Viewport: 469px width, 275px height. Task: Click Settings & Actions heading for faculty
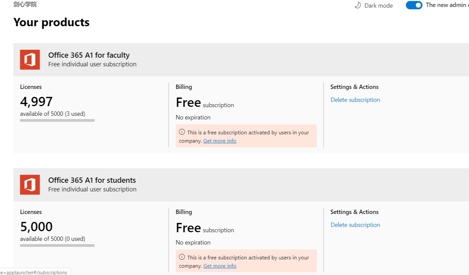pos(354,87)
